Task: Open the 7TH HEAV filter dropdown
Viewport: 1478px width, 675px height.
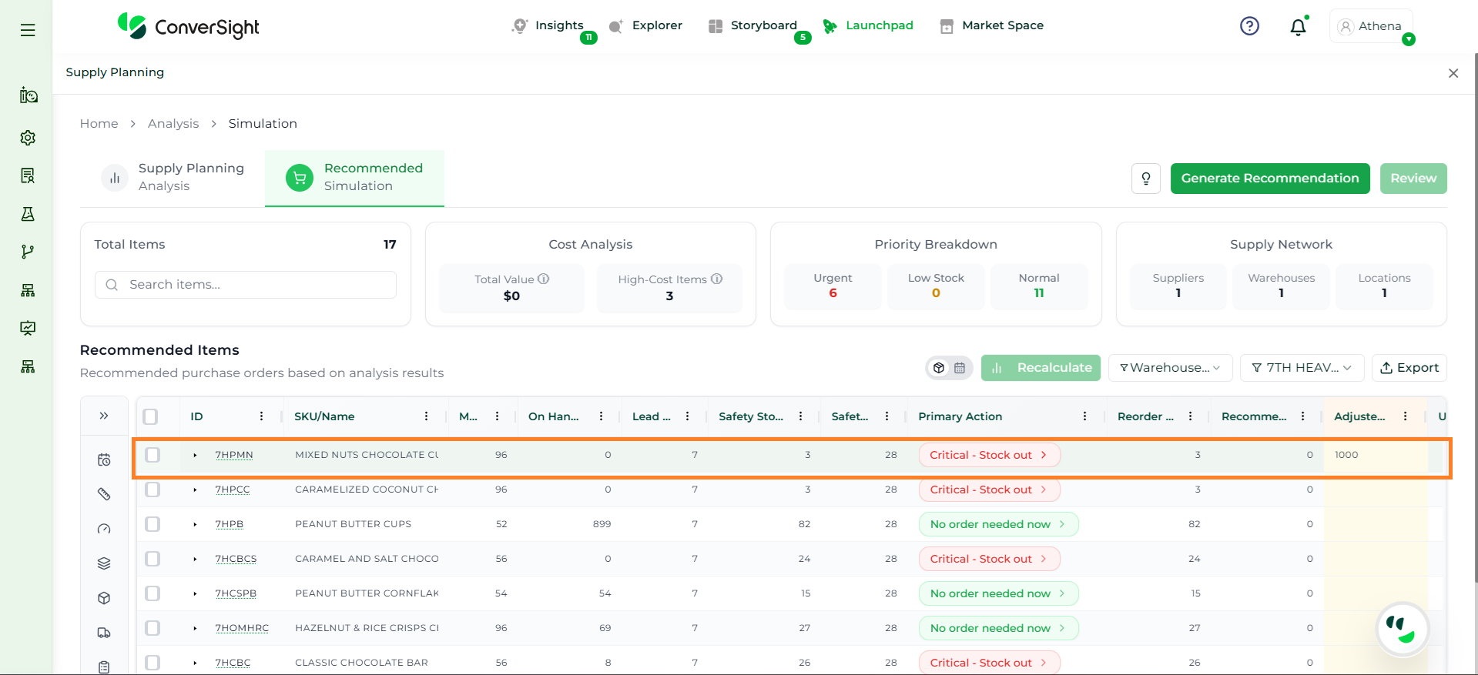Action: point(1301,368)
